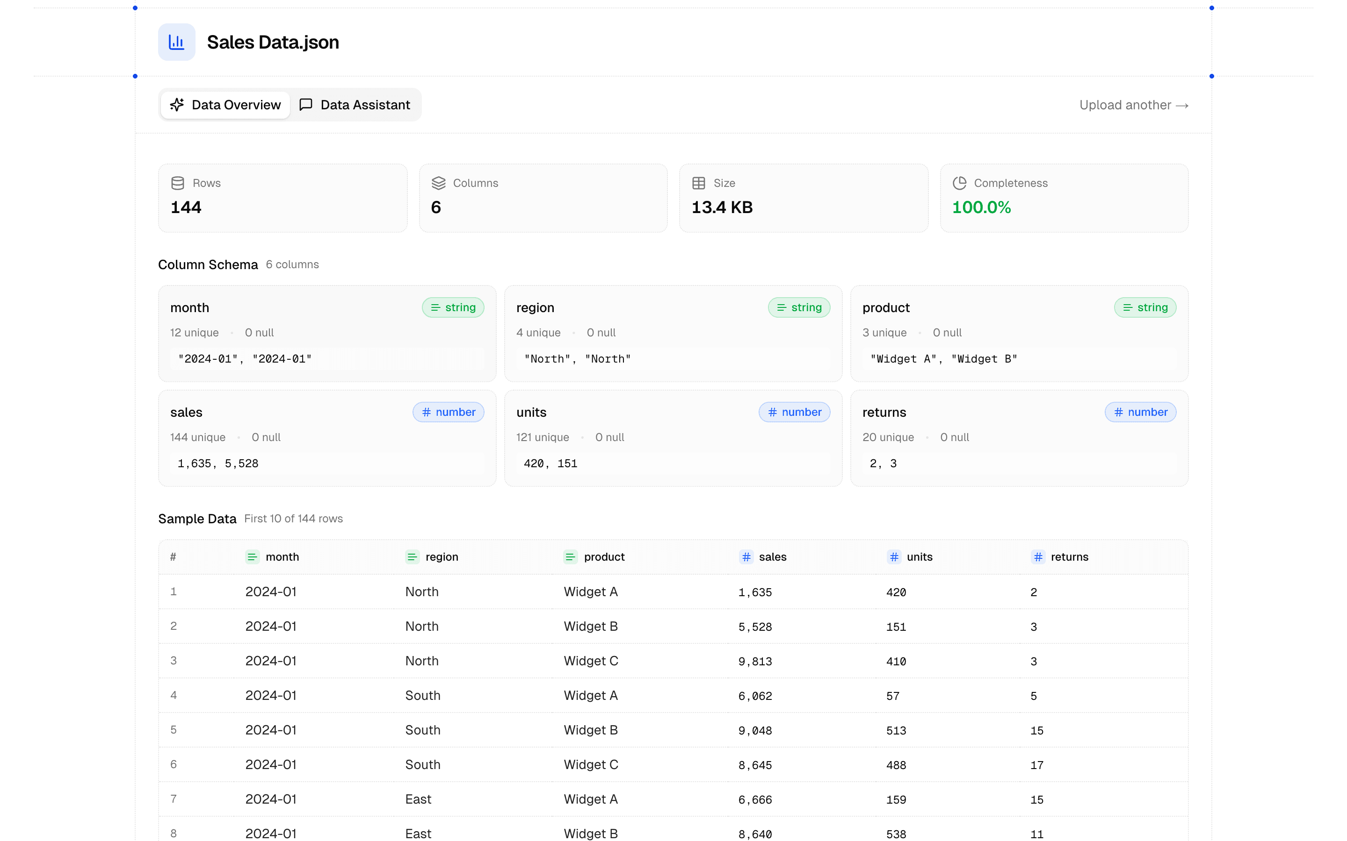Click the # number icon in the sales header
This screenshot has height=841, width=1347.
(x=746, y=557)
